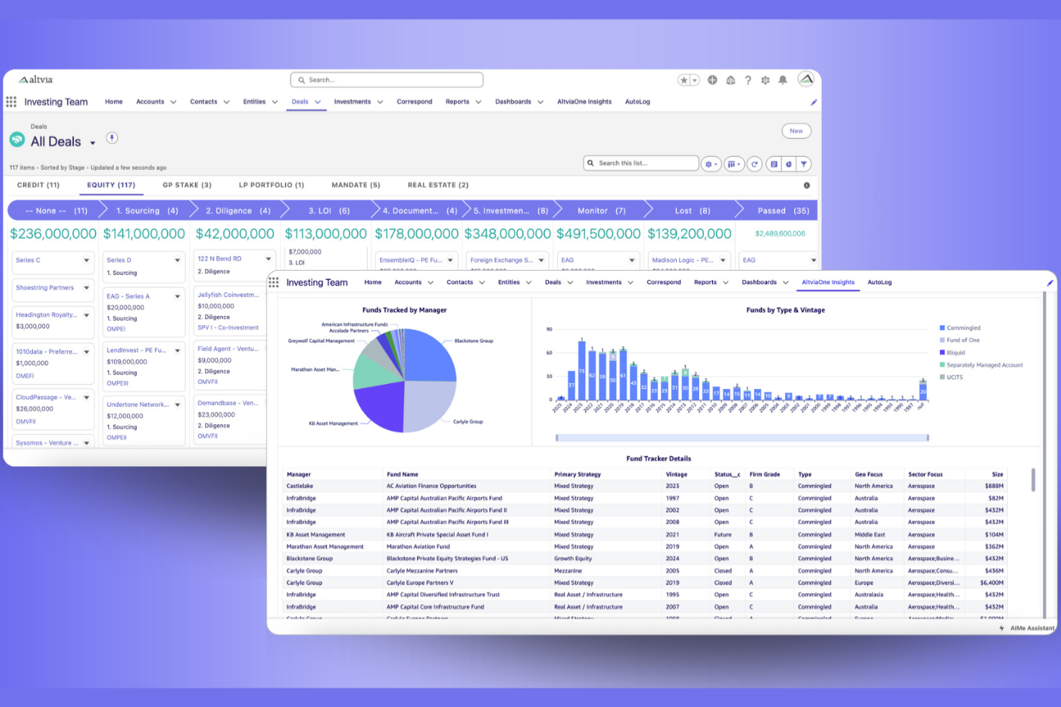Click the Salesforce Help question mark icon
Screen dimensions: 1061x707
point(748,80)
